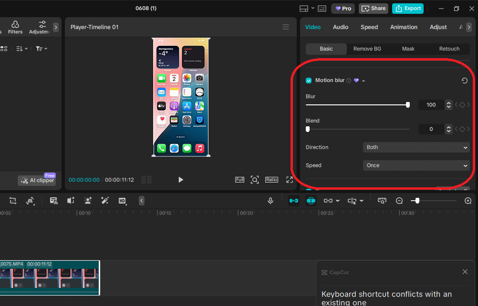Reset Motion blur settings
Screen dimensions: 478x306
pos(464,81)
